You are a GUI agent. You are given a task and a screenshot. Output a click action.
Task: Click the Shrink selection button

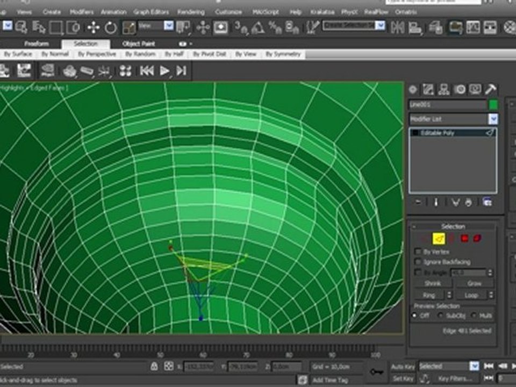(x=432, y=283)
